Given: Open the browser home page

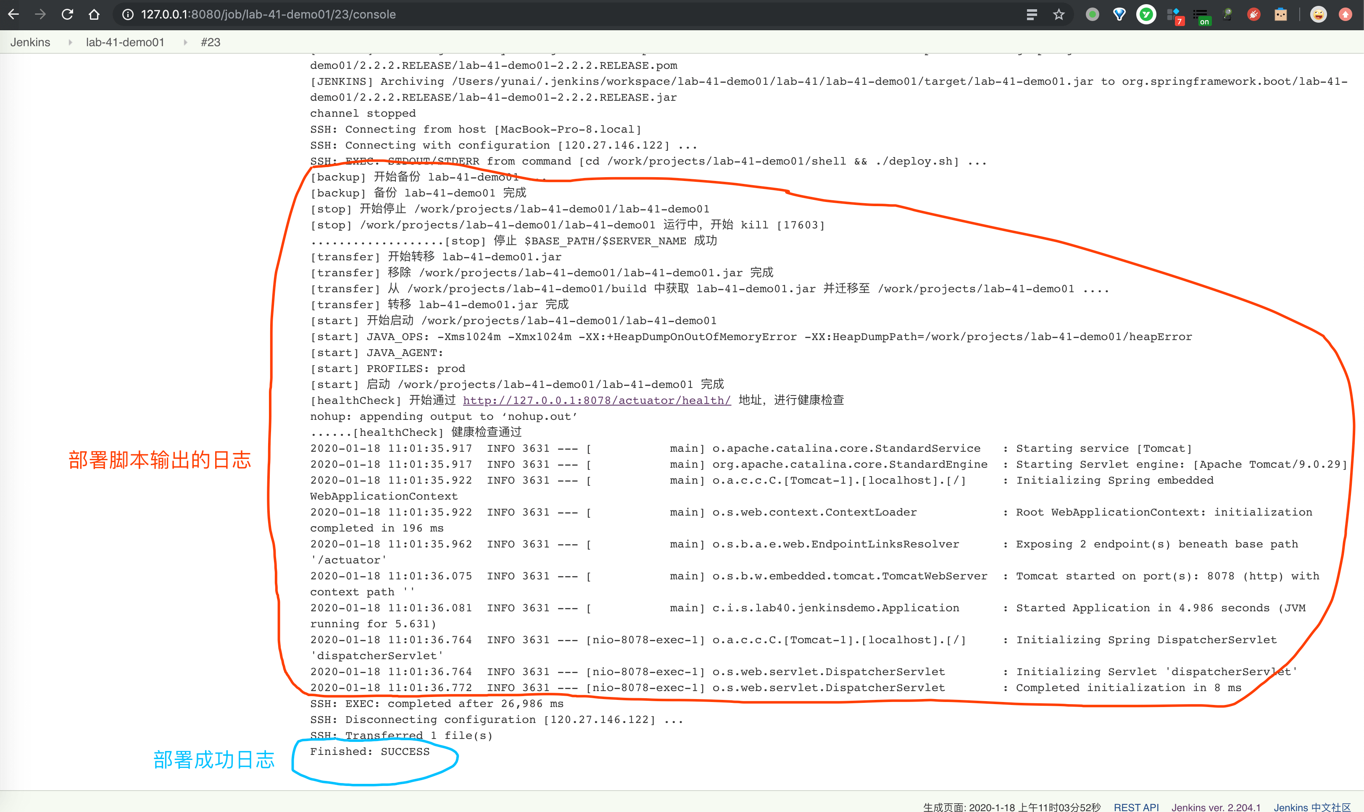Looking at the screenshot, I should tap(94, 14).
